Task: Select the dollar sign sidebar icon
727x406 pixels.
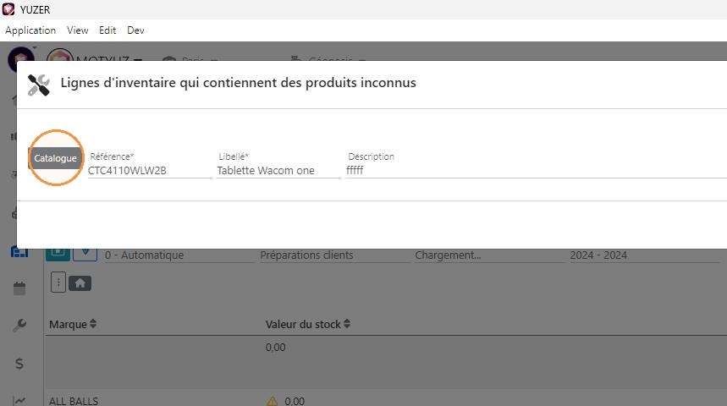Action: pos(19,364)
